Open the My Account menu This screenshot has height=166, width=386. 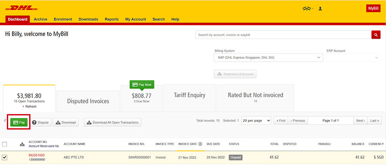[136, 19]
